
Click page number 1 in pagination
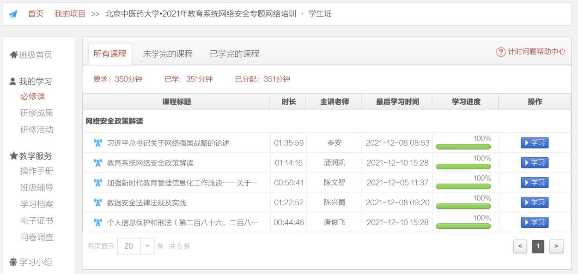coord(538,247)
